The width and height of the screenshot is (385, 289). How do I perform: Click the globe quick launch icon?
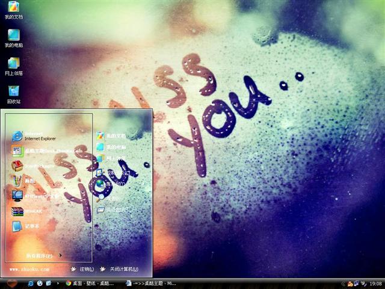[x=40, y=284]
